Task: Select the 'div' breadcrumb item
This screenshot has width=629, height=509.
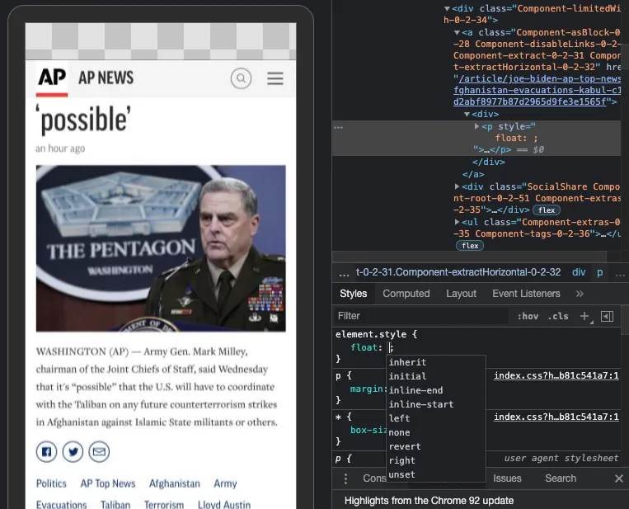Action: (x=579, y=272)
